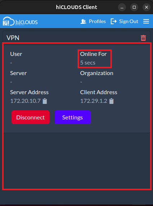Viewport: 153px width, 206px height.
Task: Delete the VPN profile with trash icon
Action: click(x=143, y=38)
